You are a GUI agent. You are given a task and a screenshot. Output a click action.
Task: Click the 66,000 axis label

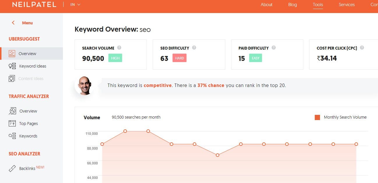pos(92,163)
